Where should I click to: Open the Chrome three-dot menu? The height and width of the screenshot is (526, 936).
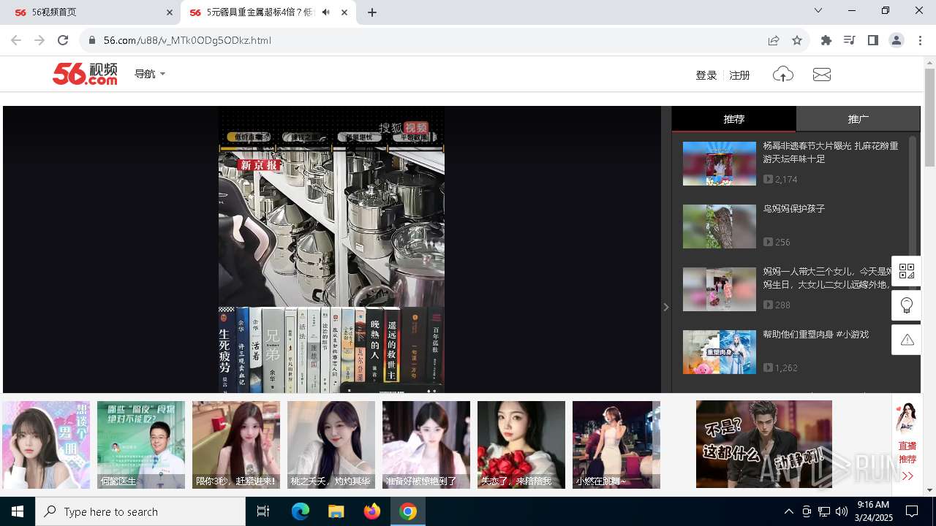coord(920,40)
